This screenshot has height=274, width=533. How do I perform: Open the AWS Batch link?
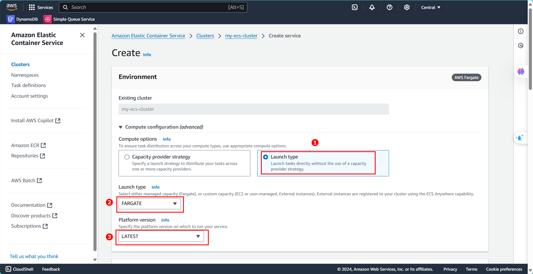tap(23, 181)
